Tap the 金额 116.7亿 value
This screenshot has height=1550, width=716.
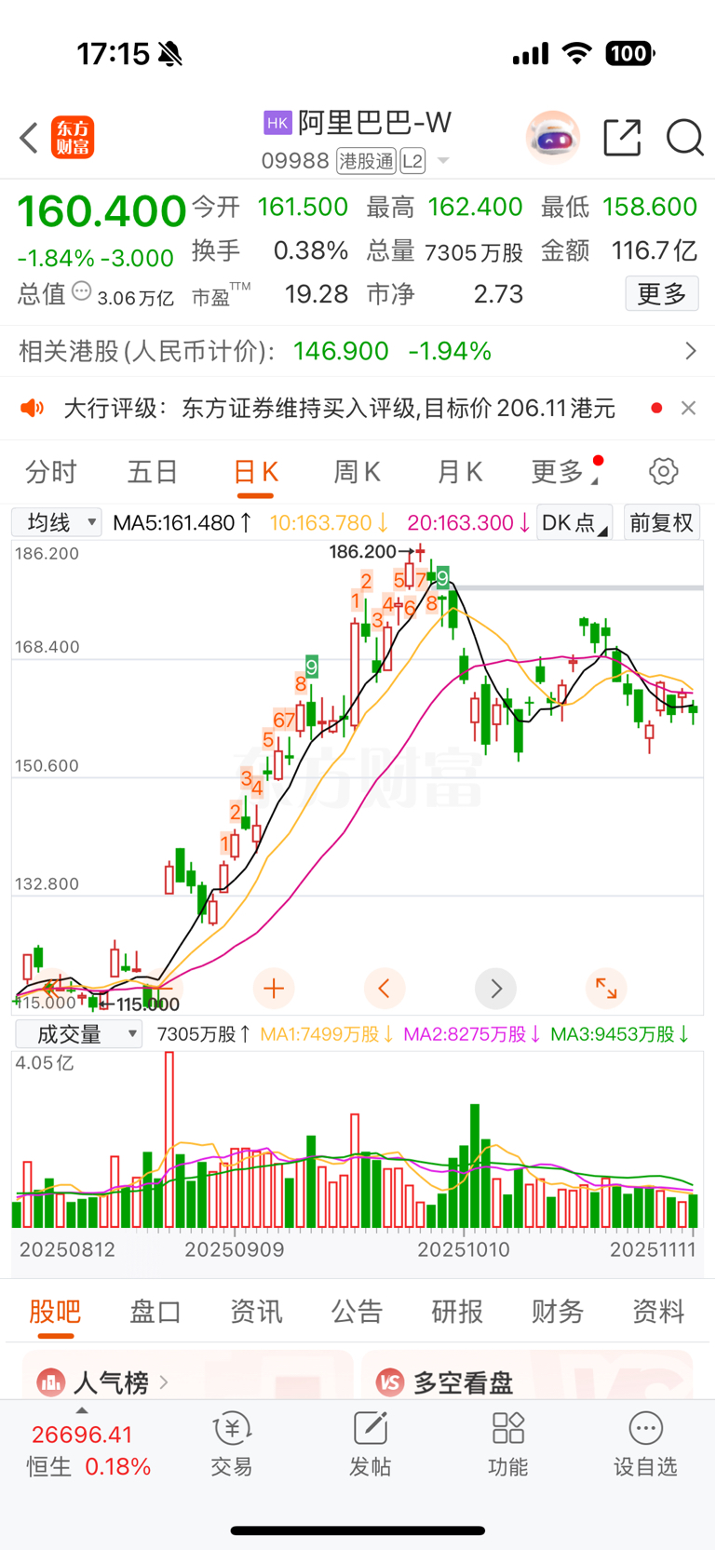[655, 250]
